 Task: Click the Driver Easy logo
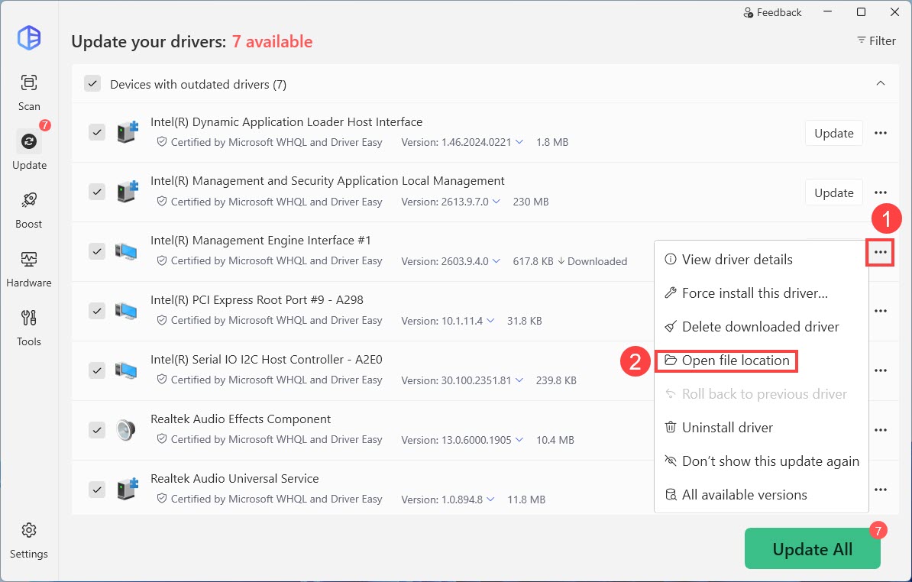pyautogui.click(x=28, y=37)
